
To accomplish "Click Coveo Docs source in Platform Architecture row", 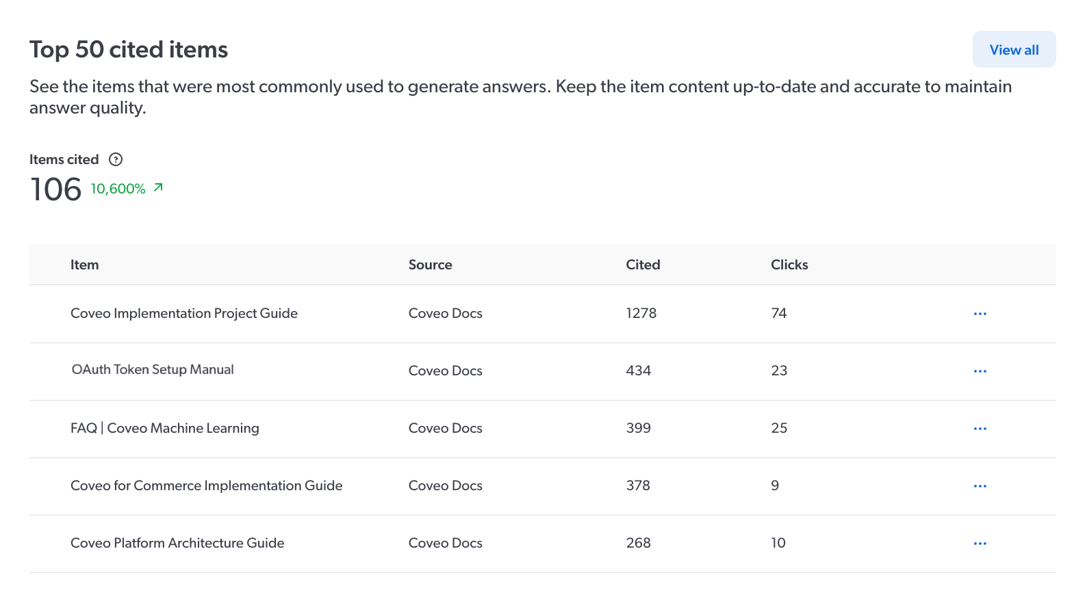I will [446, 543].
